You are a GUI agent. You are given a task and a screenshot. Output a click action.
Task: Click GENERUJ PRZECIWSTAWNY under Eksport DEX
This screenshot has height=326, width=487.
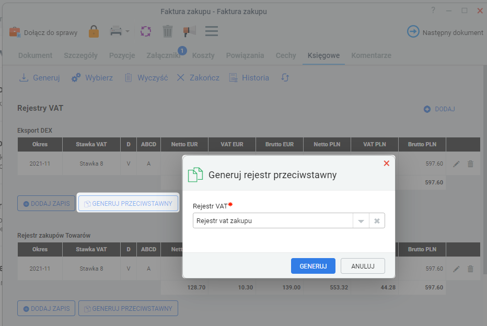(128, 203)
